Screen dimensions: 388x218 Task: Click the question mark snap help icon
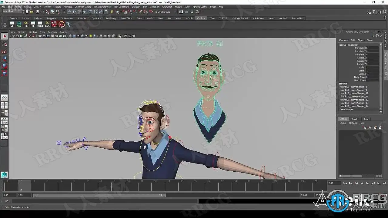point(106,12)
